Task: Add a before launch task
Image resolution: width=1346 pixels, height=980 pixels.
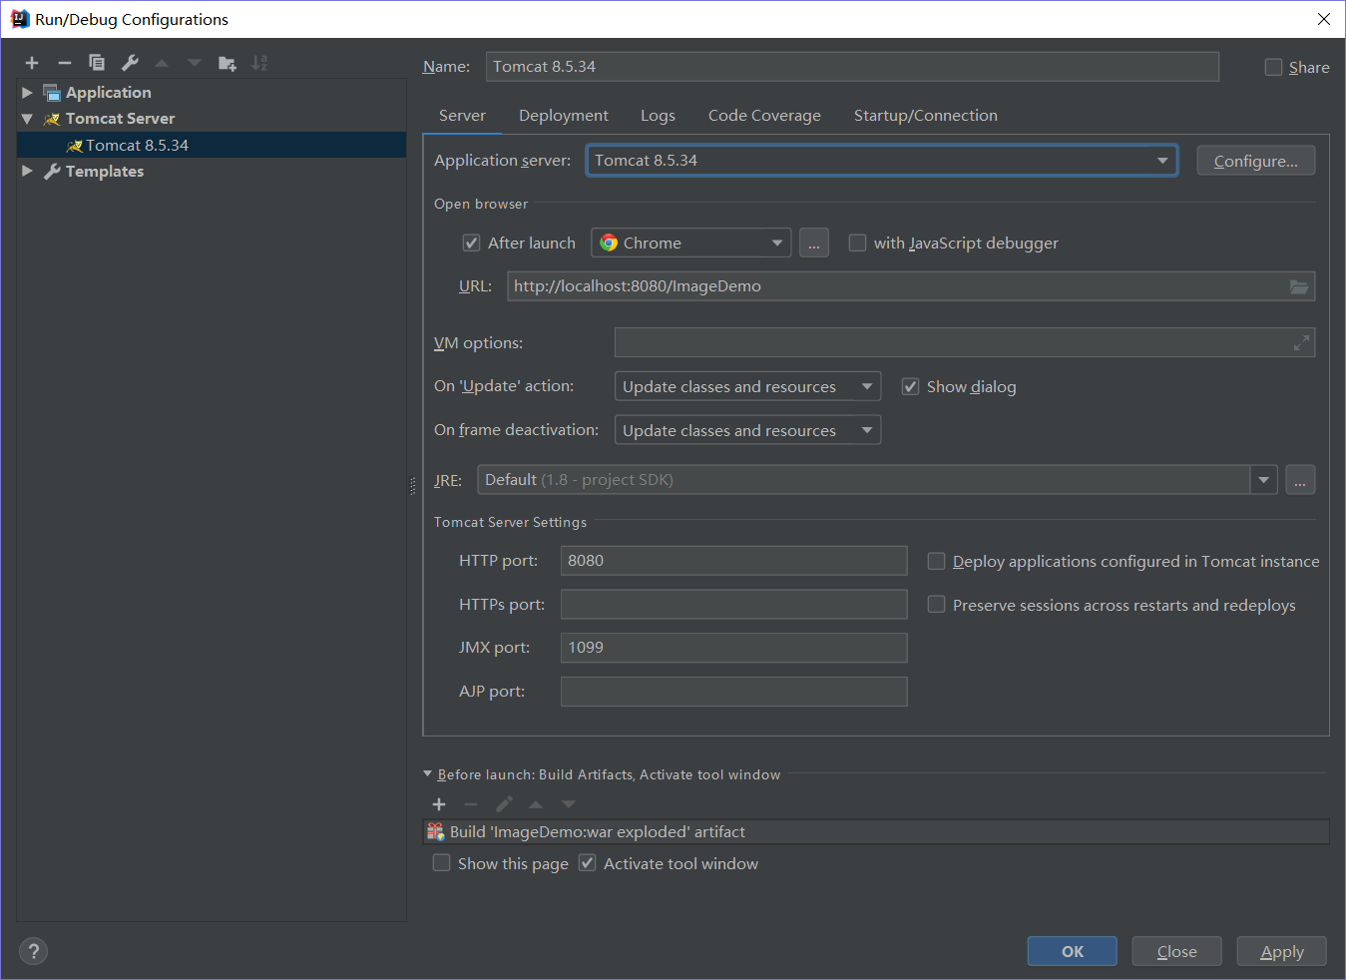Action: click(x=439, y=804)
